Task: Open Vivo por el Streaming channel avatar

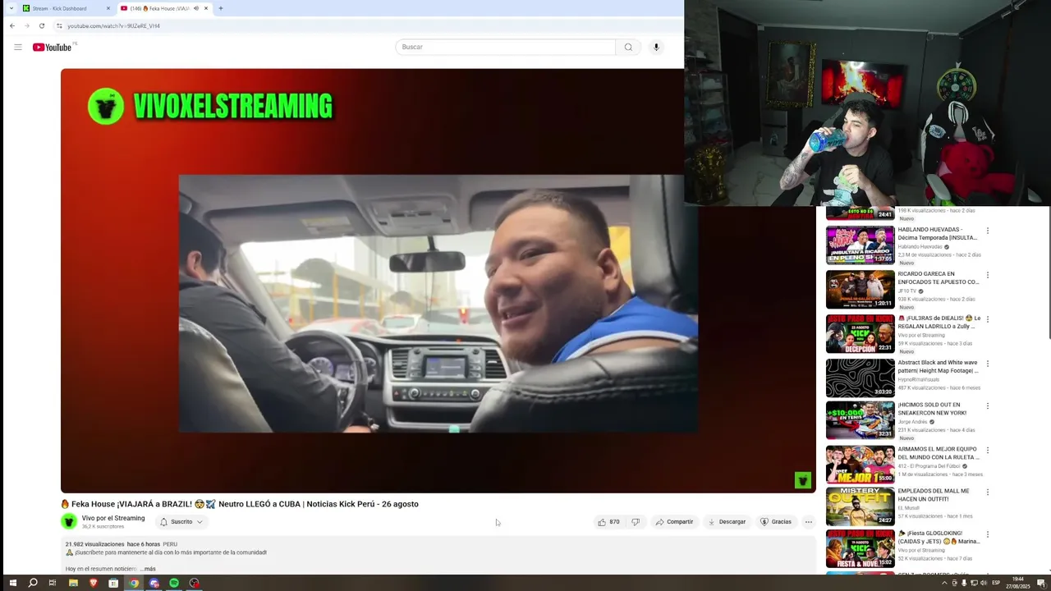Action: tap(69, 521)
